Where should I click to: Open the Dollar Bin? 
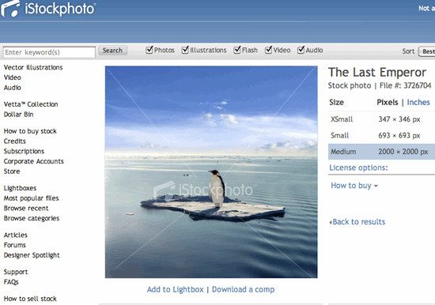(19, 115)
